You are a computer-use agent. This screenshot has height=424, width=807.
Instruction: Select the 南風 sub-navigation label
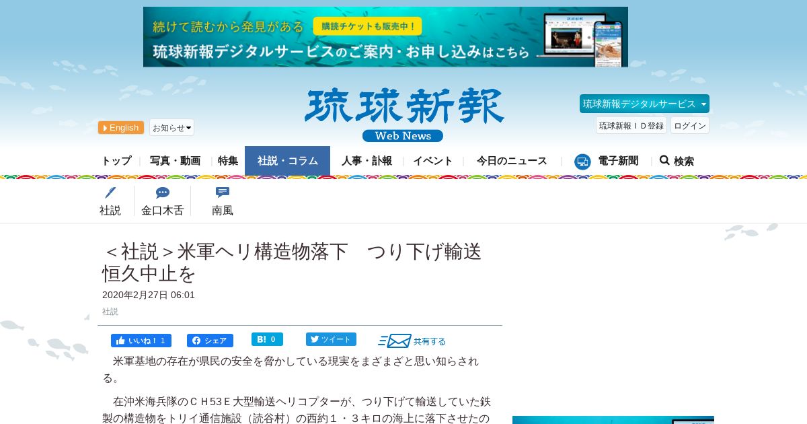coord(223,211)
